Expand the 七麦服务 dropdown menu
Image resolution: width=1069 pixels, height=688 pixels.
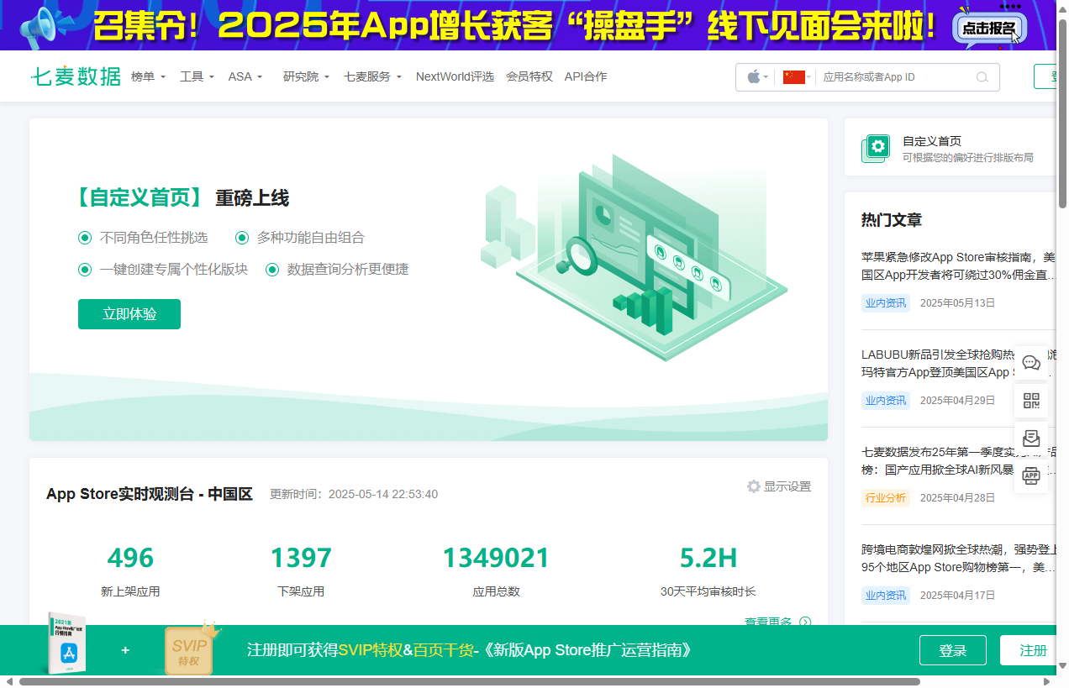click(372, 76)
